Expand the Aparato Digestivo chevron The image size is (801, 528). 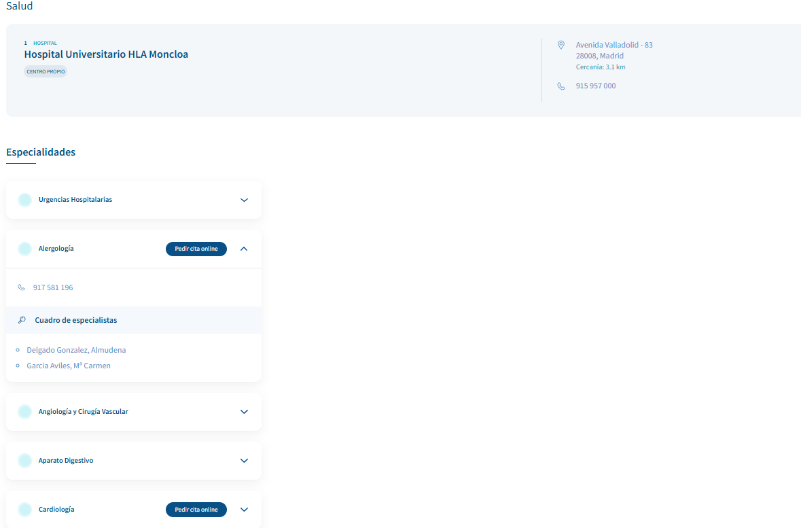coord(245,461)
